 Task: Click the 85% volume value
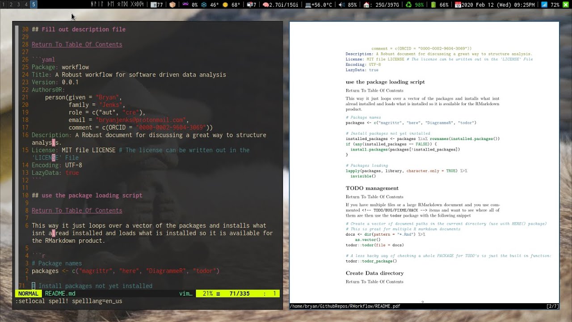(352, 5)
